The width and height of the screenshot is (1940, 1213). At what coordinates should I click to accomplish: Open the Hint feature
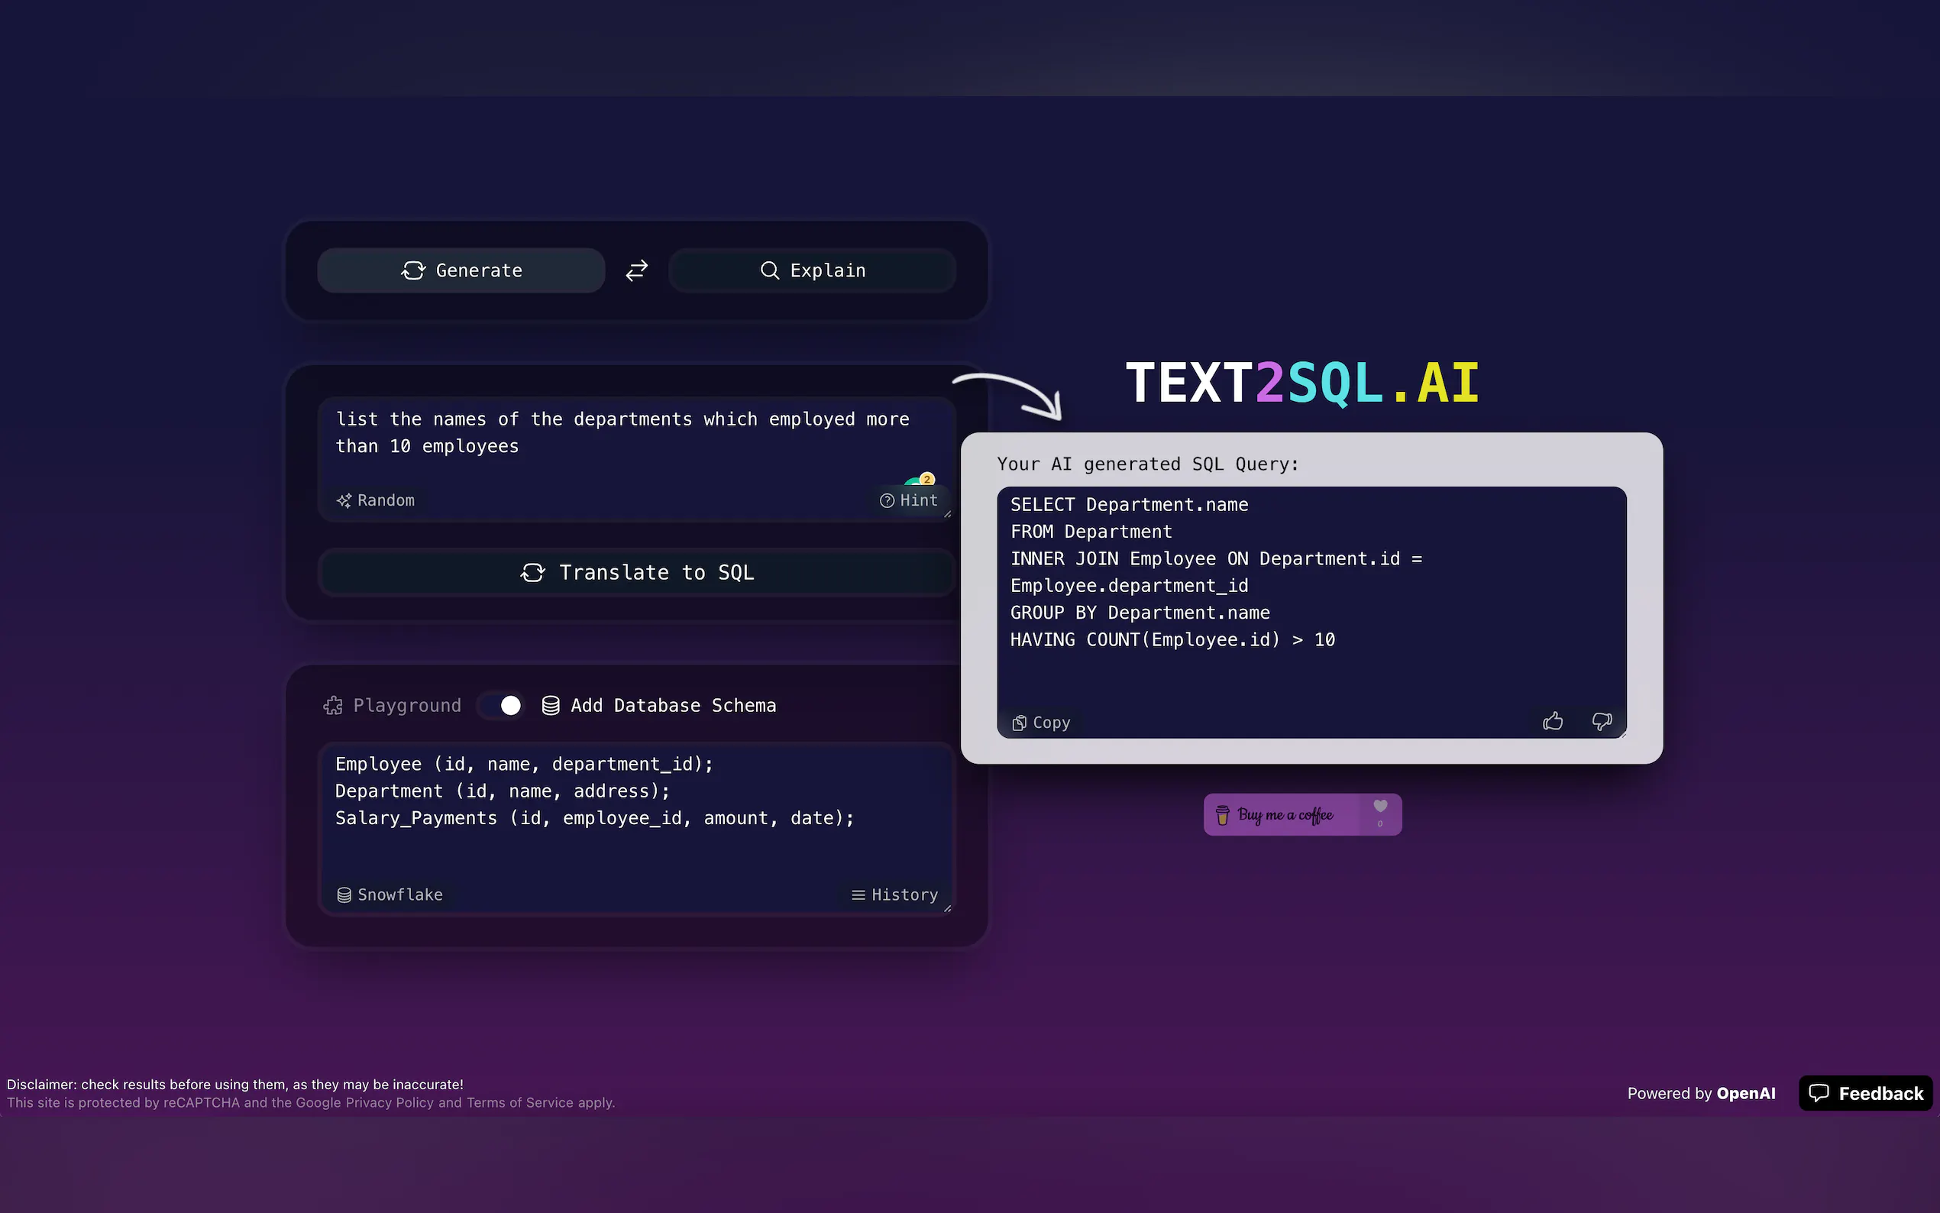(x=911, y=500)
